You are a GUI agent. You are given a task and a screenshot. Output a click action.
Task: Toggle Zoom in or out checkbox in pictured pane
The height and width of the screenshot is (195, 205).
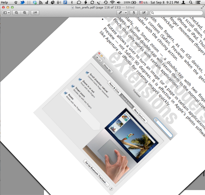(x=80, y=79)
